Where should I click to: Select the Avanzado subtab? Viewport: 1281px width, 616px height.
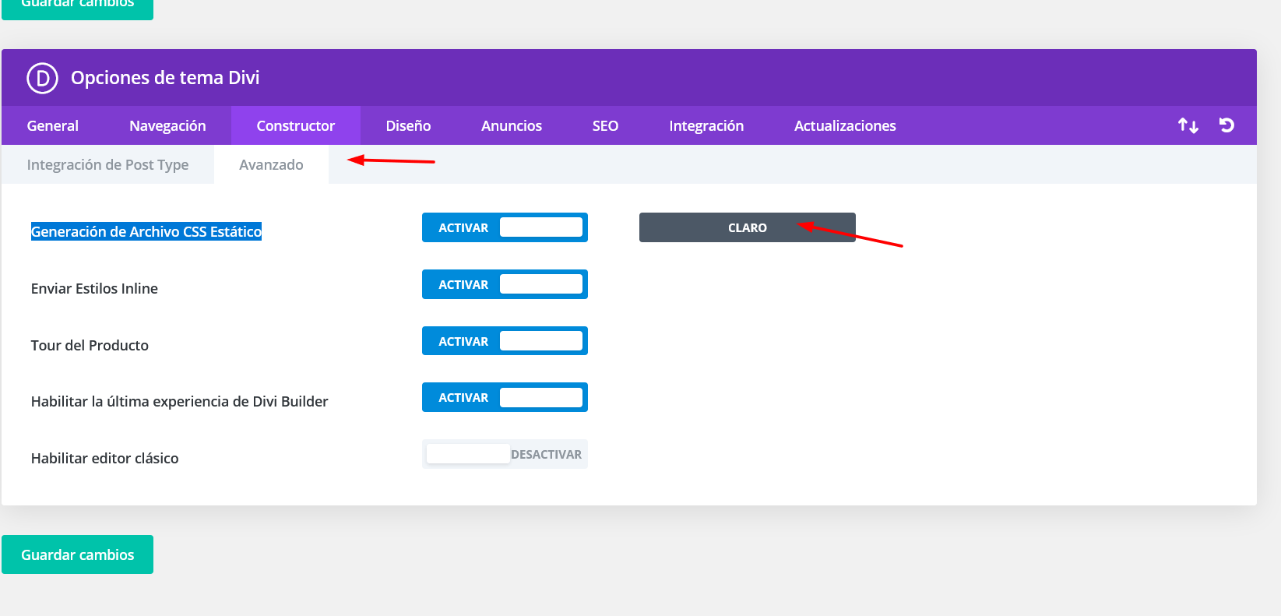coord(271,164)
